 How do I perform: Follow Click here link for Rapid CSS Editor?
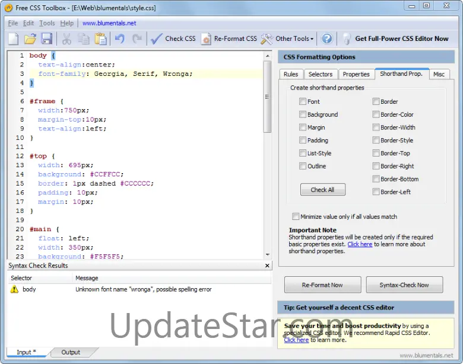click(x=296, y=340)
